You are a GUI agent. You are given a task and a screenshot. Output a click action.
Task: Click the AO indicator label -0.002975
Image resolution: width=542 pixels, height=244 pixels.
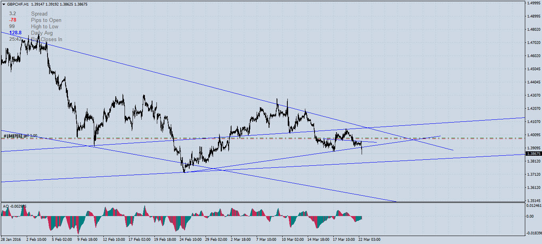point(15,206)
